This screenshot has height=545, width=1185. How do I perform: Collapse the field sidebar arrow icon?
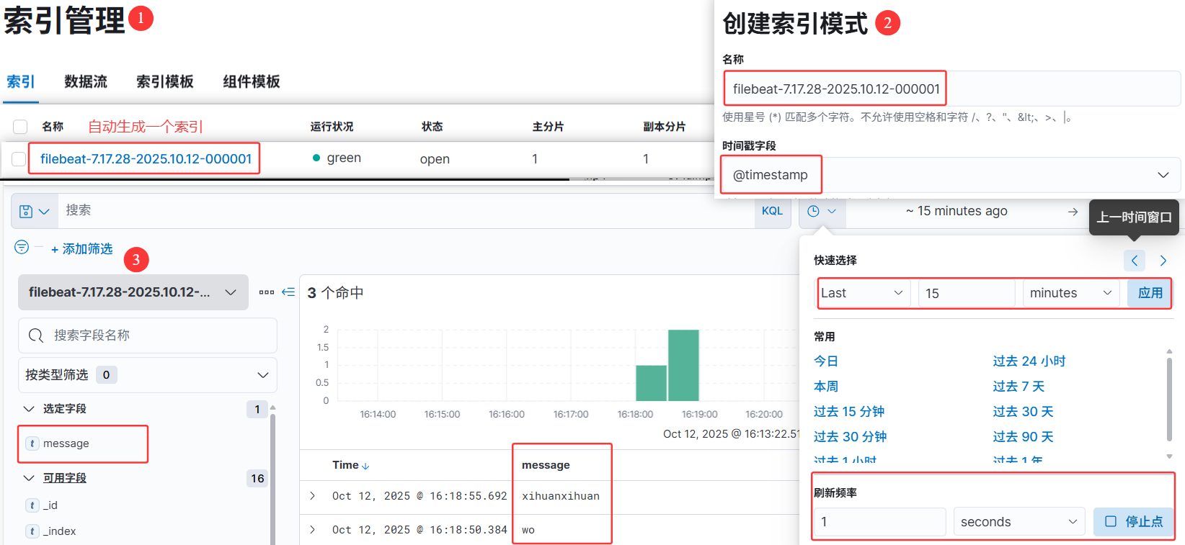pyautogui.click(x=288, y=292)
